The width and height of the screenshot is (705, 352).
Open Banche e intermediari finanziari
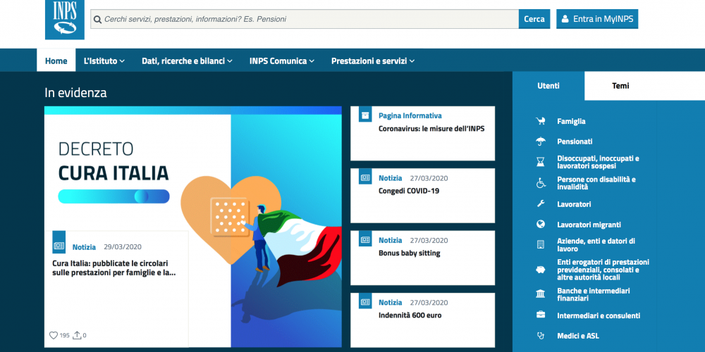click(x=594, y=294)
